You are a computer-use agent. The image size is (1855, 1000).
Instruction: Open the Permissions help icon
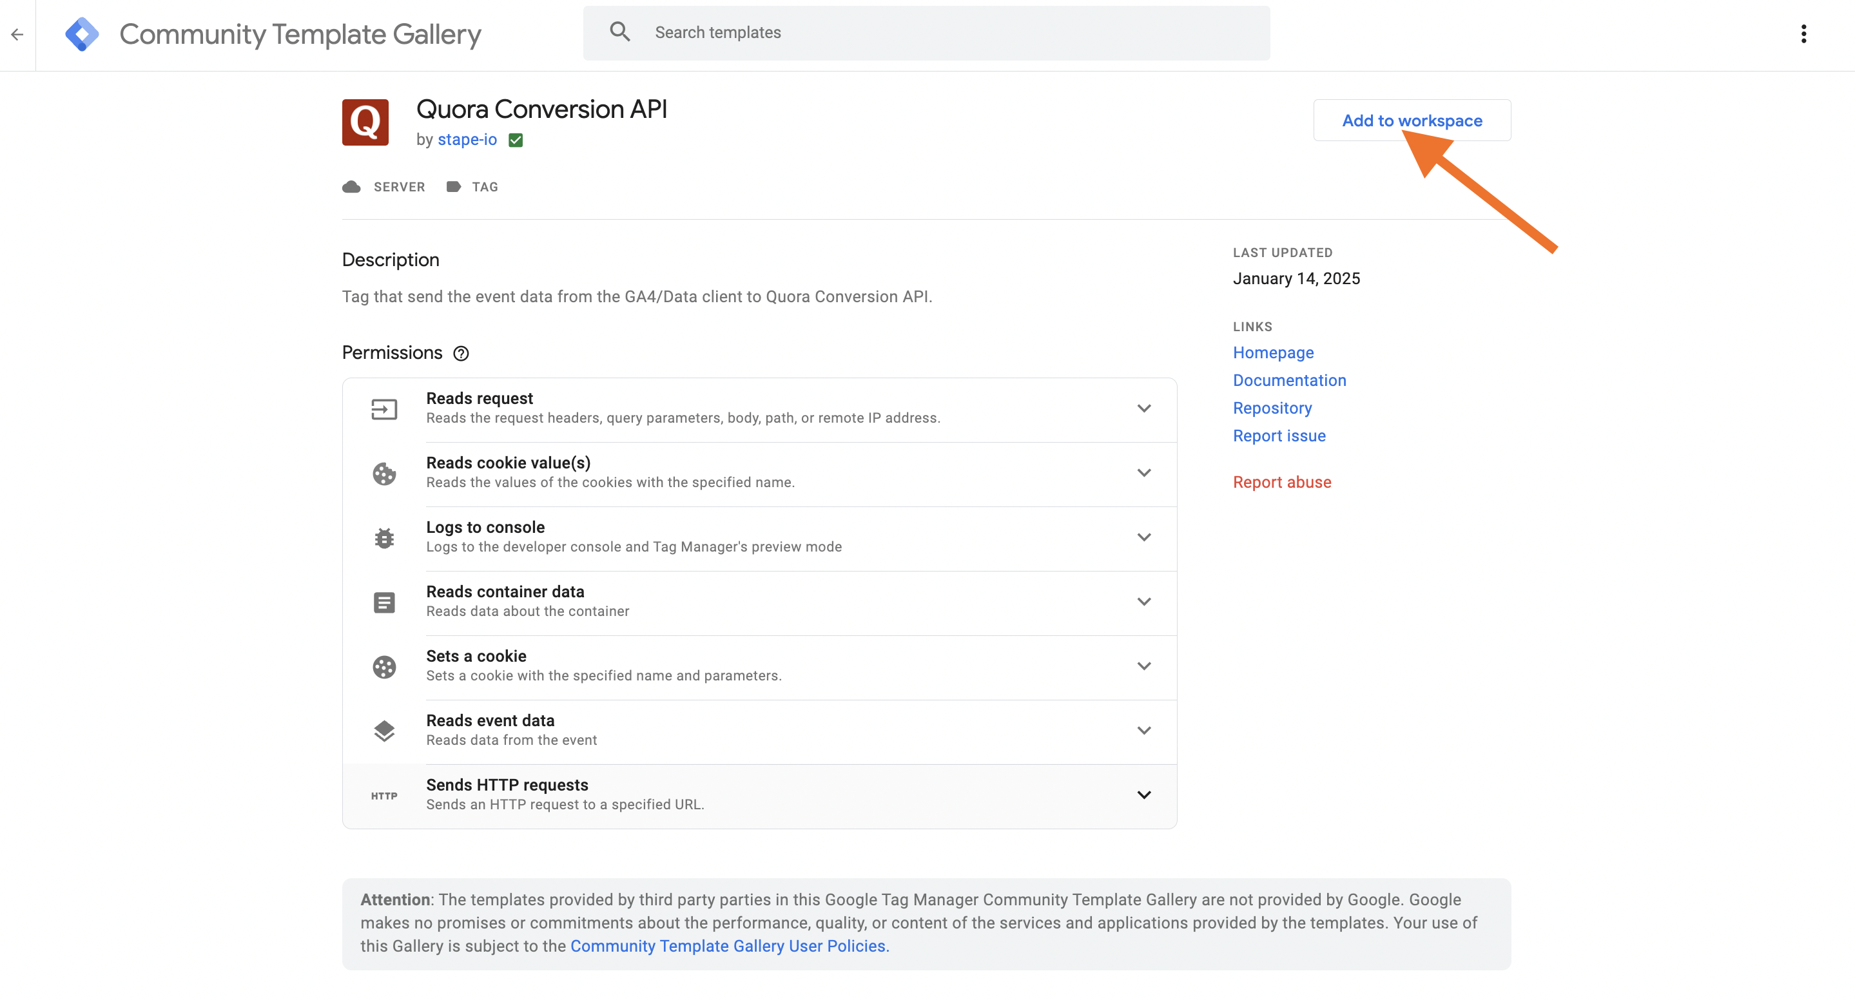click(461, 354)
